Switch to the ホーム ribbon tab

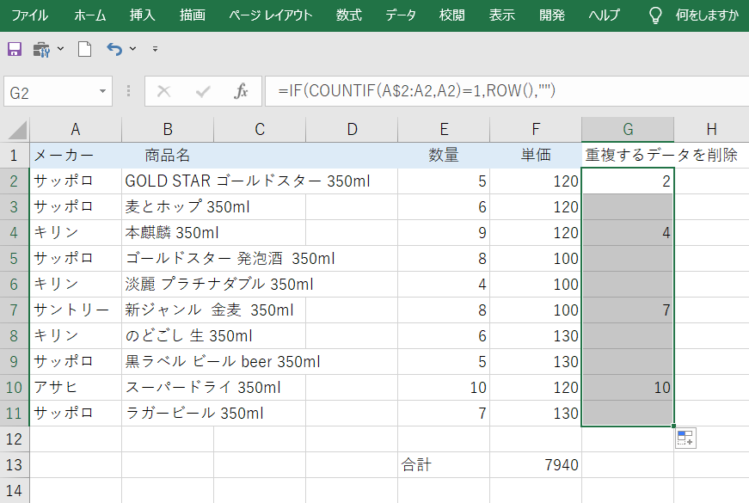point(90,15)
